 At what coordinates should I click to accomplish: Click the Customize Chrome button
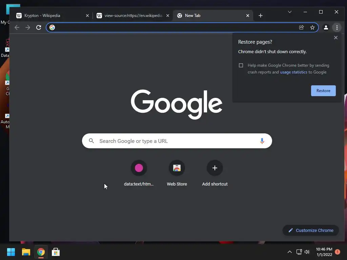[311, 230]
